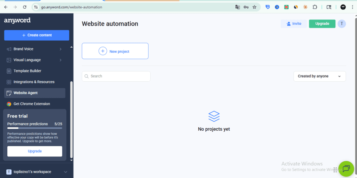Image resolution: width=357 pixels, height=178 pixels.
Task: Expand Brand Voice chevron
Action: click(61, 49)
